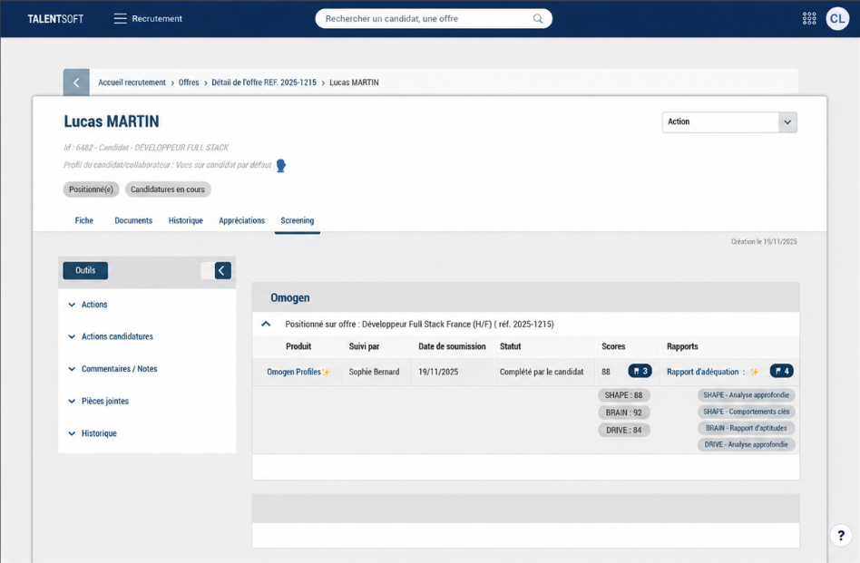Click the search magnifier icon
The height and width of the screenshot is (563, 860).
537,19
